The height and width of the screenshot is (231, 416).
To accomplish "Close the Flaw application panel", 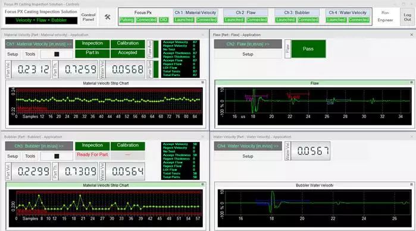I will (411, 34).
